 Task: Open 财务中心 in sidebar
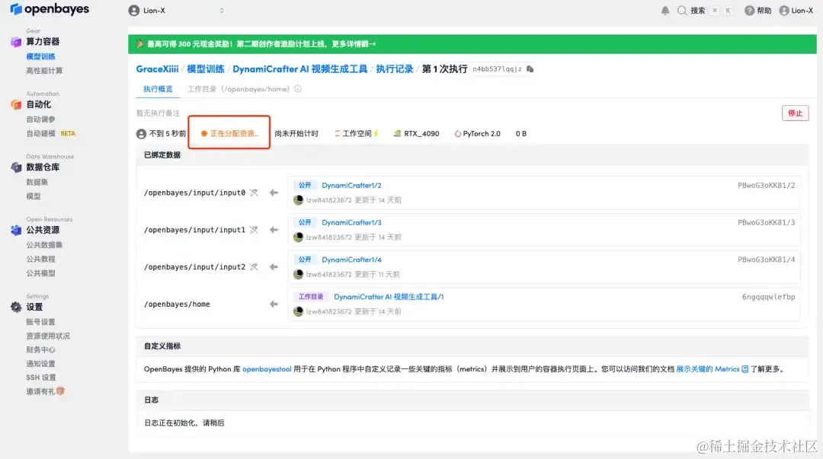pyautogui.click(x=40, y=350)
